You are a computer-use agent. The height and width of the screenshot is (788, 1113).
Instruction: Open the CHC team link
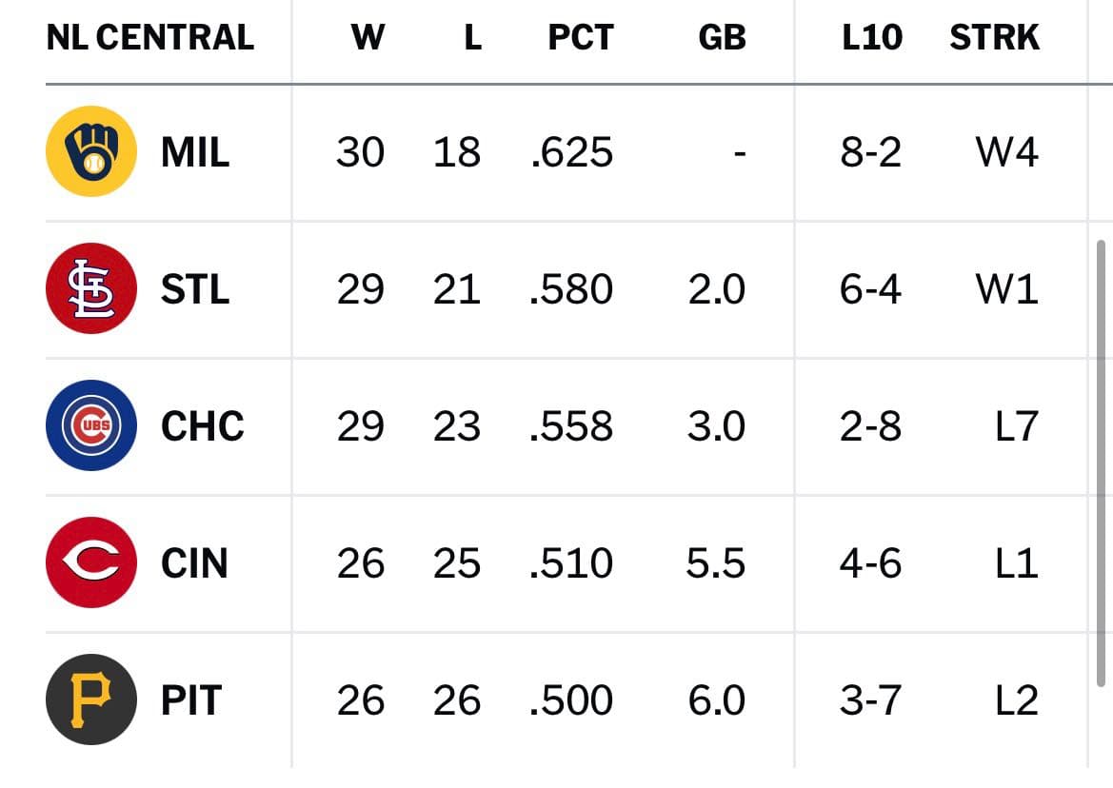tap(202, 425)
